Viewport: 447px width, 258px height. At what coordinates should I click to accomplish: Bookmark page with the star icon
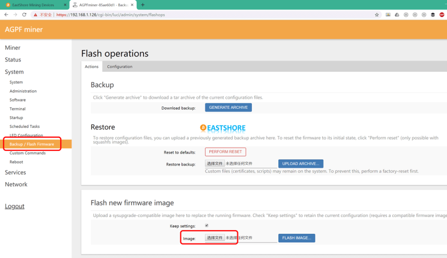[377, 15]
